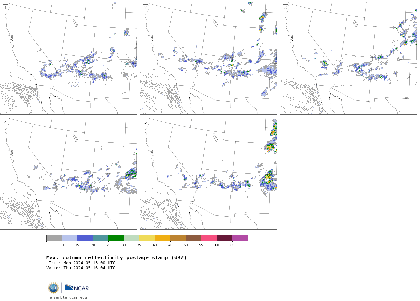420x301 pixels.
Task: Click the colorbar tick label 35
Action: [139, 245]
